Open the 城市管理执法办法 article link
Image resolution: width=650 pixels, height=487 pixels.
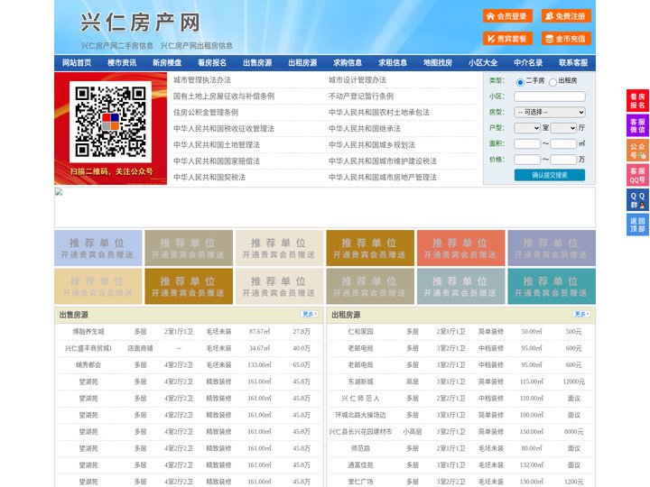point(202,80)
